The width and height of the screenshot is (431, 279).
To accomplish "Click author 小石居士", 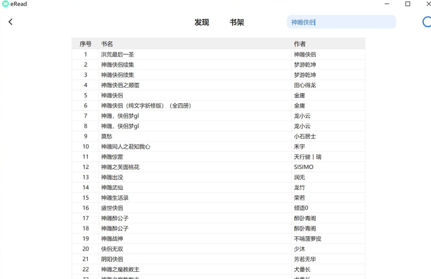I will click(x=305, y=136).
